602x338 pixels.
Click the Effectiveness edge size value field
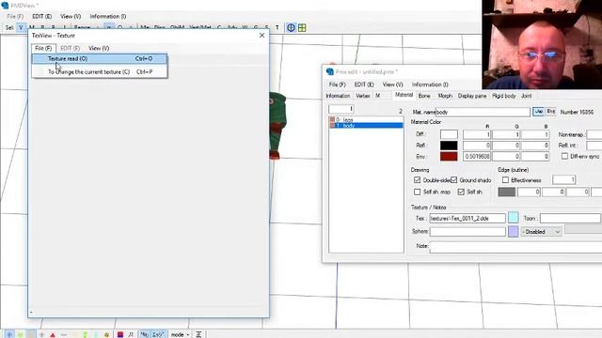click(x=564, y=179)
